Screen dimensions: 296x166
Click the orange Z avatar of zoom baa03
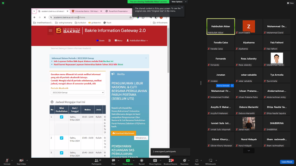(x=249, y=26)
